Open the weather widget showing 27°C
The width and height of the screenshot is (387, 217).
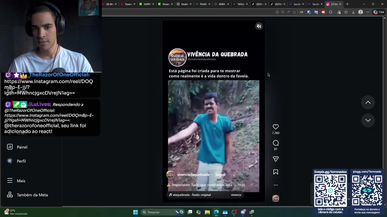[16, 212]
